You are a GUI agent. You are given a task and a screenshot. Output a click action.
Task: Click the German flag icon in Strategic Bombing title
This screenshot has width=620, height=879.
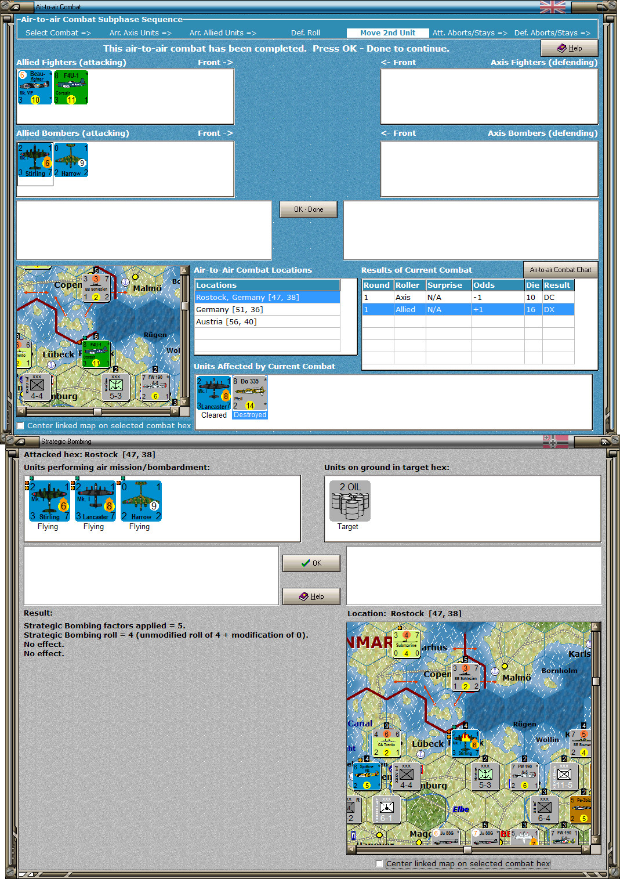click(556, 442)
